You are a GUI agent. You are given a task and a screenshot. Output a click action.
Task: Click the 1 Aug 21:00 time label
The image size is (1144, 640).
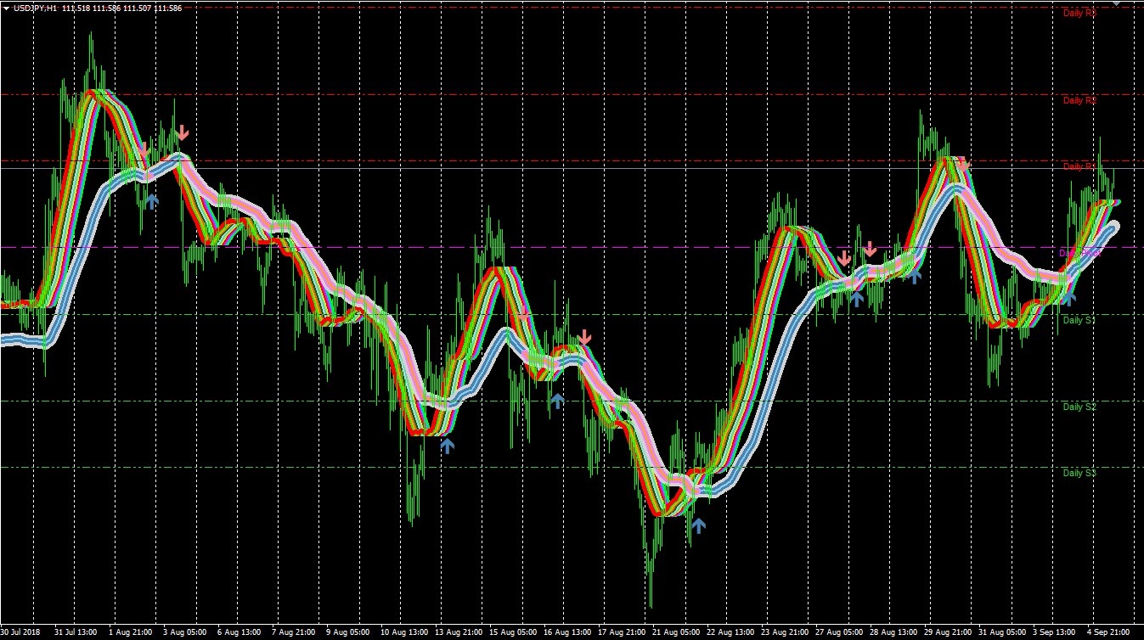tap(130, 632)
